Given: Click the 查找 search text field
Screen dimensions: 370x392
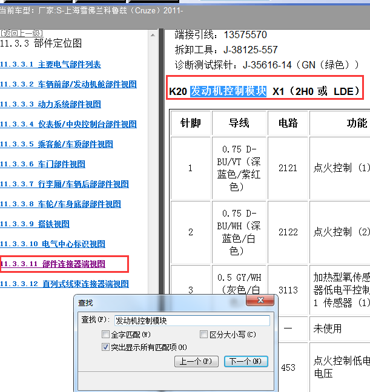Looking at the screenshot, I should click(x=192, y=321).
